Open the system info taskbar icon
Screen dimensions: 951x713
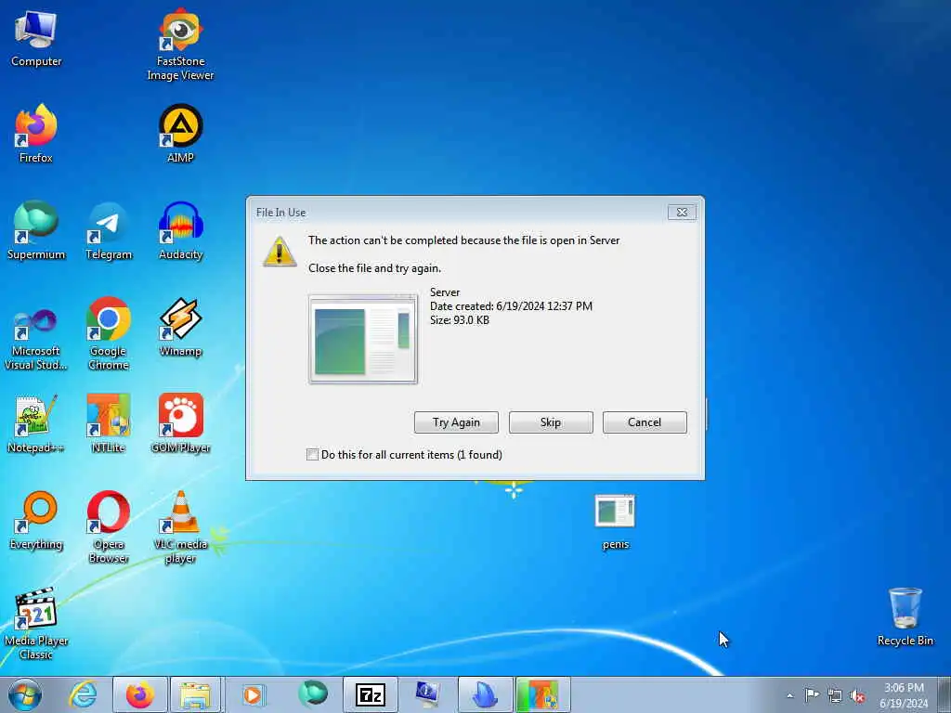click(427, 694)
